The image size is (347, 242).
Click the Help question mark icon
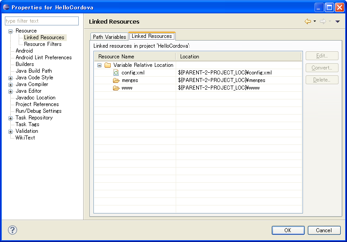tap(12, 230)
